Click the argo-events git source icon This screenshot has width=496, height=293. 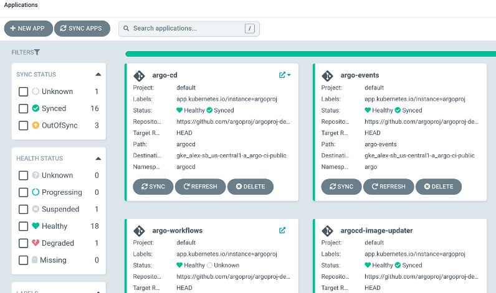(x=327, y=76)
